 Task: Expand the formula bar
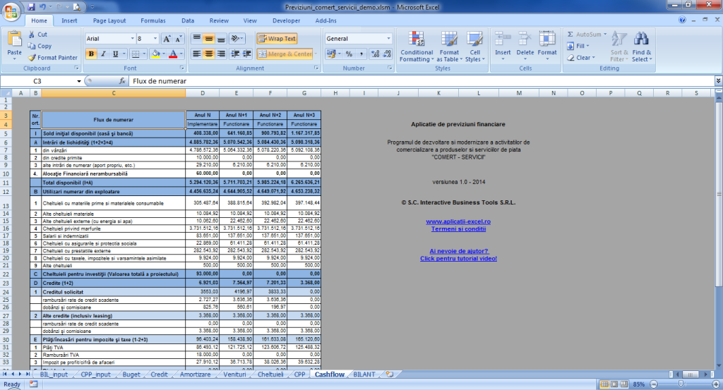click(x=718, y=81)
